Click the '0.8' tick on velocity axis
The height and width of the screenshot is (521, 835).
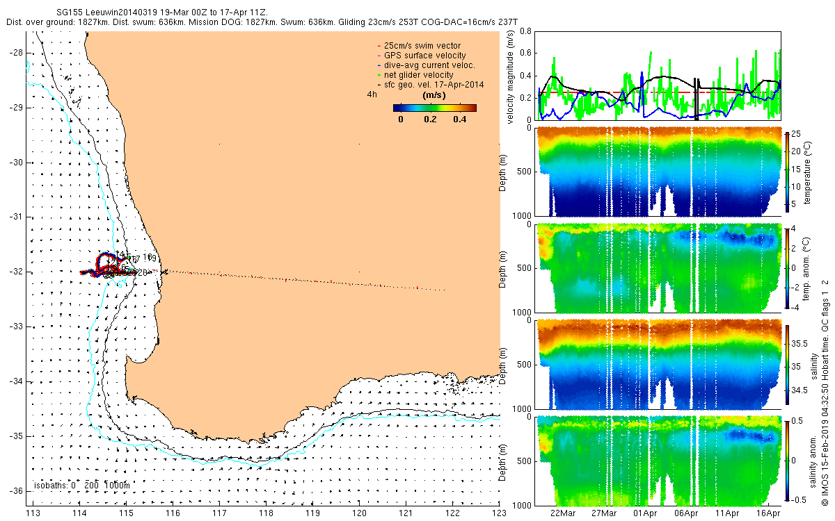click(527, 31)
